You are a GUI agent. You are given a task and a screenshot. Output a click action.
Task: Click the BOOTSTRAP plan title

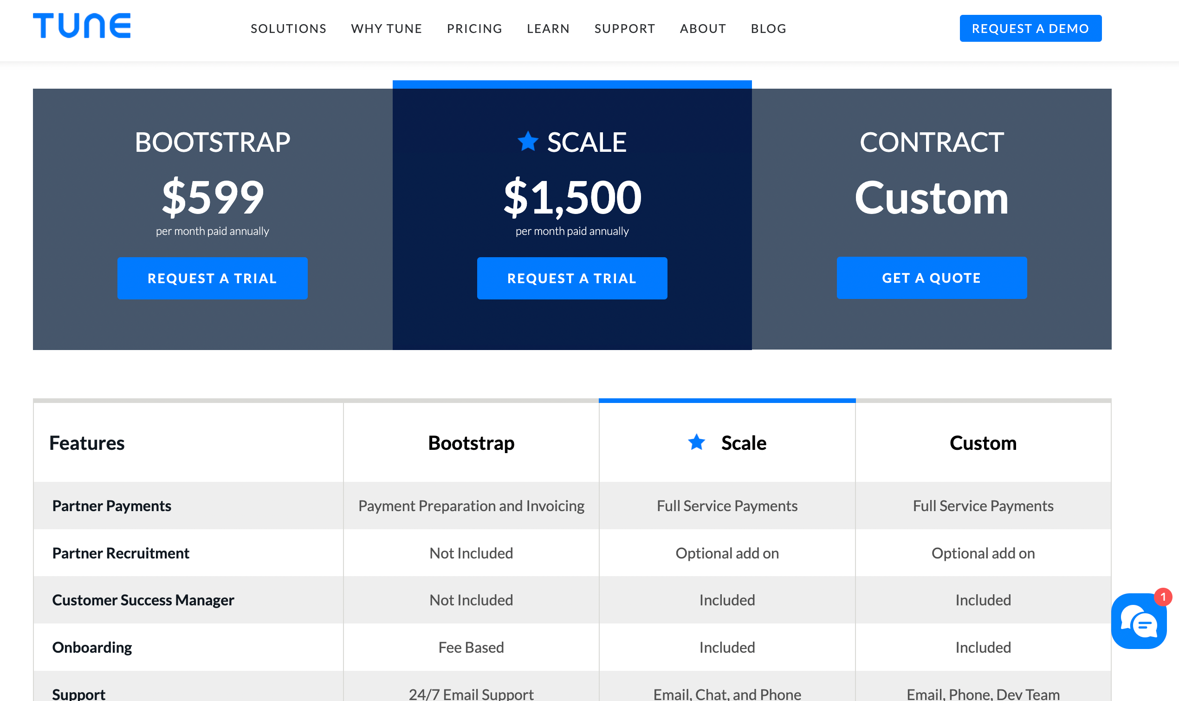(x=213, y=142)
